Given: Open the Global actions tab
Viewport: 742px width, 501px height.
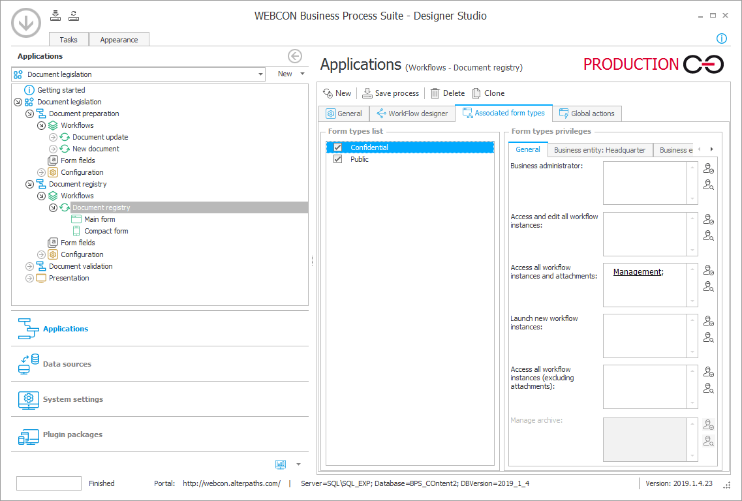Looking at the screenshot, I should click(587, 114).
